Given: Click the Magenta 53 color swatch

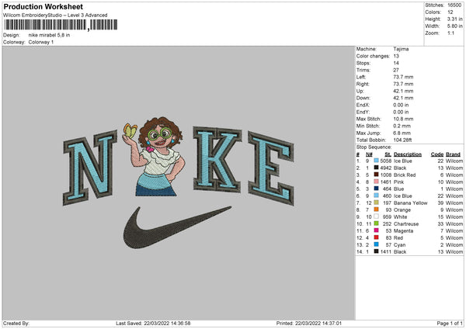Looking at the screenshot, I should (x=376, y=230).
